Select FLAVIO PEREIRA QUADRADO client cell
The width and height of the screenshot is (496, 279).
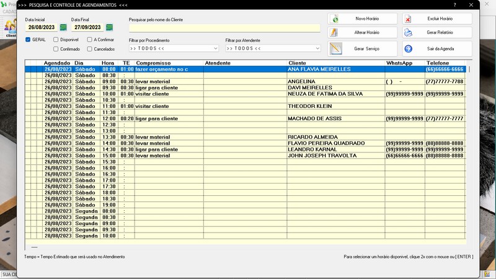tap(336, 143)
